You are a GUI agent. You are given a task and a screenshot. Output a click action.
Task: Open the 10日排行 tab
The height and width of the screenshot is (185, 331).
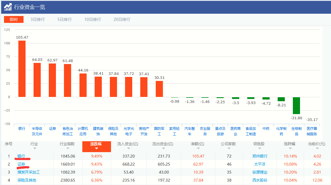pyautogui.click(x=93, y=19)
